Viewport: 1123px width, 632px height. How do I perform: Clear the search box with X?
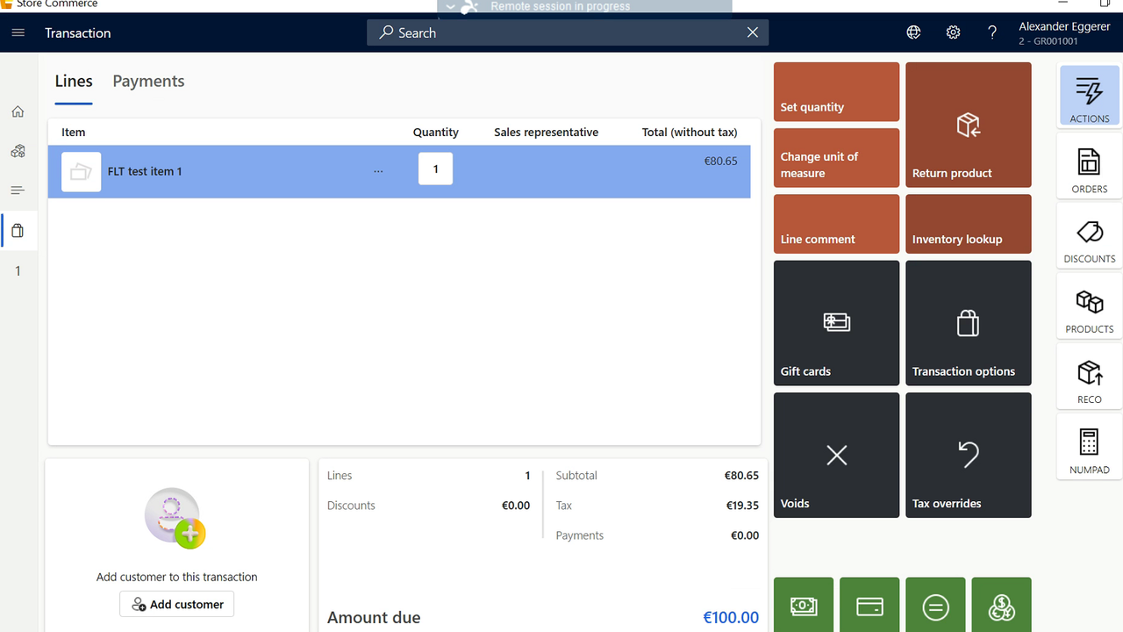click(x=752, y=32)
